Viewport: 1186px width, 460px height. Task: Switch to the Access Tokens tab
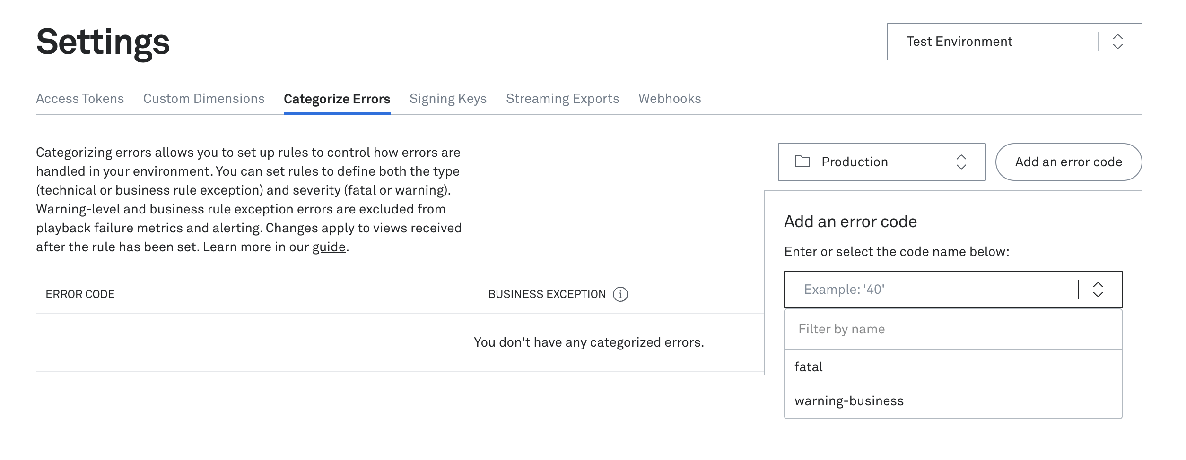point(80,99)
